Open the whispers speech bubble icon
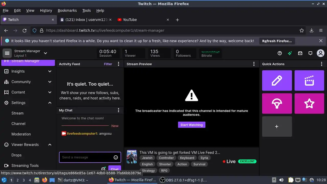This screenshot has height=184, width=327. 310,53
